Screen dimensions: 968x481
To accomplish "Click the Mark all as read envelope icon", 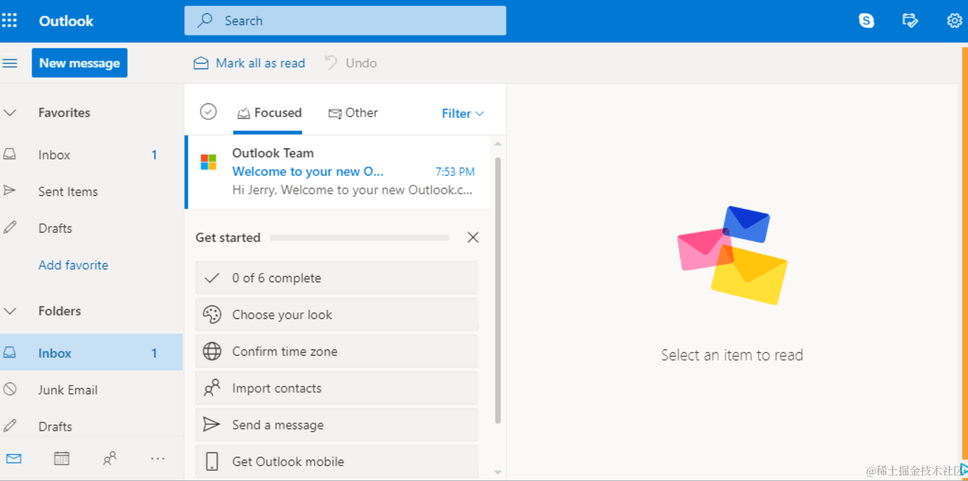I will 201,63.
